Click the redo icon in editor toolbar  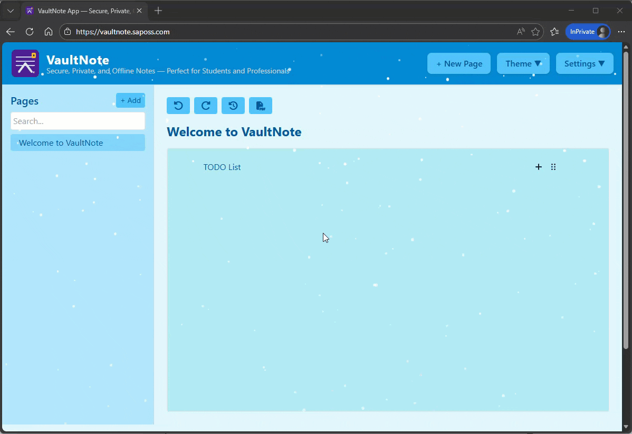click(206, 106)
